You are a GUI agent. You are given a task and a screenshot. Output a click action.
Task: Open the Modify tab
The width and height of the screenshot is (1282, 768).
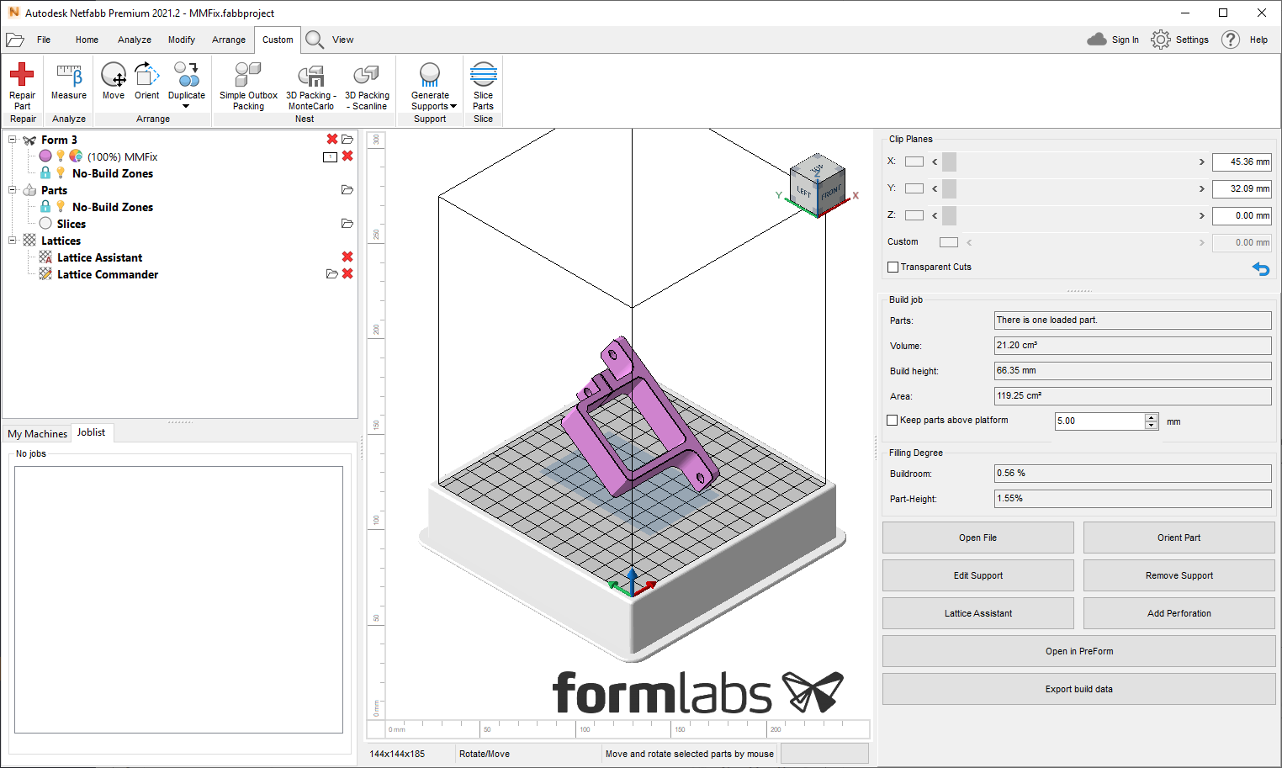coord(181,40)
